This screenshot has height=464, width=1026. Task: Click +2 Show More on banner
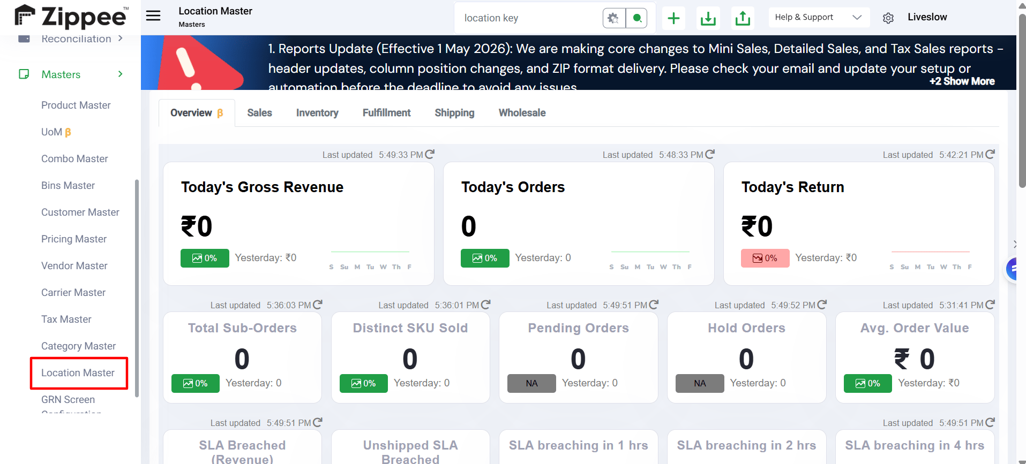tap(962, 81)
